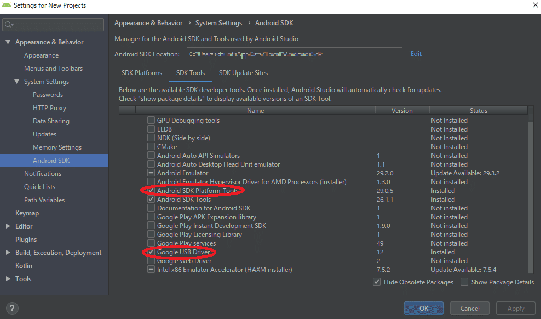Enable Show Package Details checkbox
541x319 pixels.
coord(464,282)
